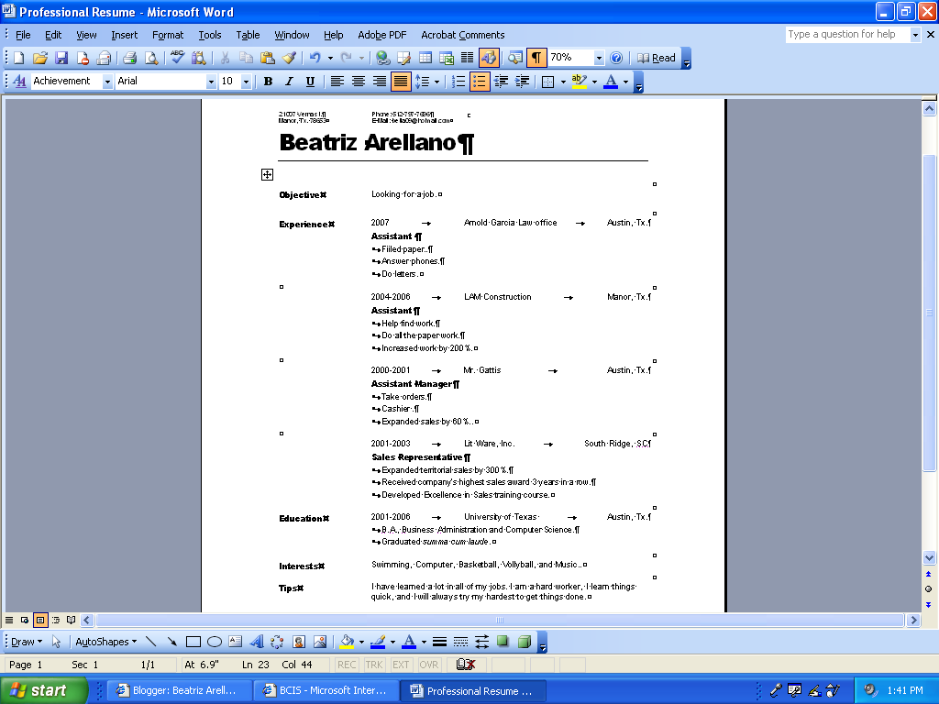Image resolution: width=939 pixels, height=704 pixels.
Task: Toggle Underline formatting
Action: click(x=310, y=82)
